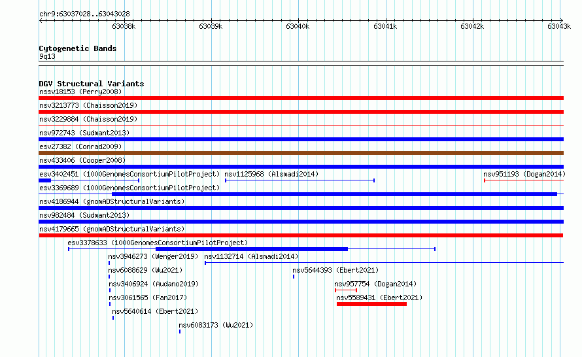Click the brown bar of esv27382

(301, 153)
